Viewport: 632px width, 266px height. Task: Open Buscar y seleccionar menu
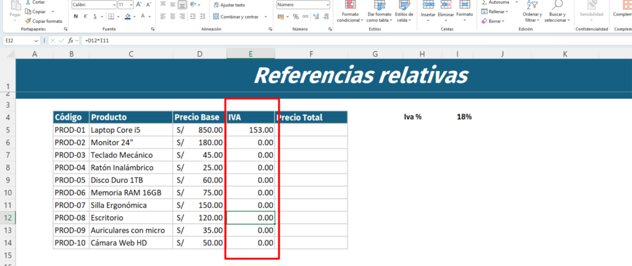point(557,12)
